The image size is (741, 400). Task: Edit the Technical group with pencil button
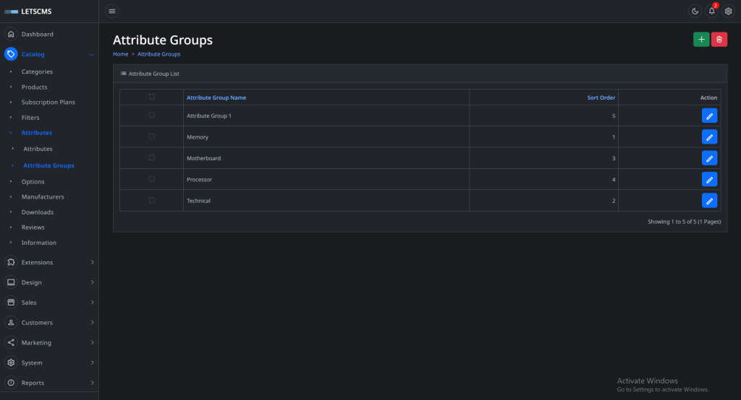[x=709, y=201]
